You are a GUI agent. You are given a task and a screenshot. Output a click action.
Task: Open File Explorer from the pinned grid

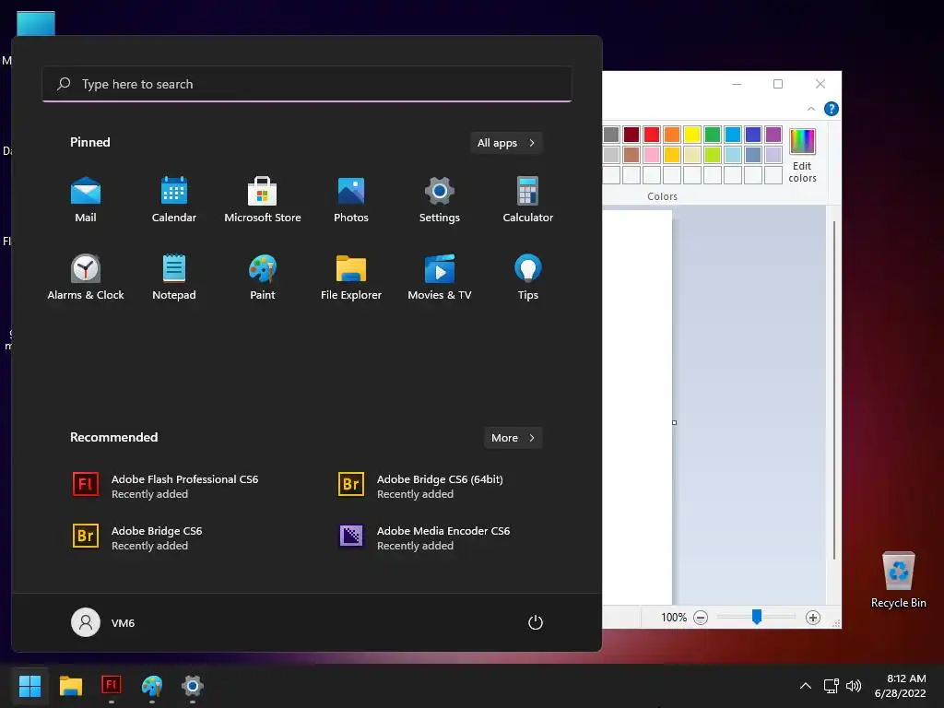(x=351, y=277)
